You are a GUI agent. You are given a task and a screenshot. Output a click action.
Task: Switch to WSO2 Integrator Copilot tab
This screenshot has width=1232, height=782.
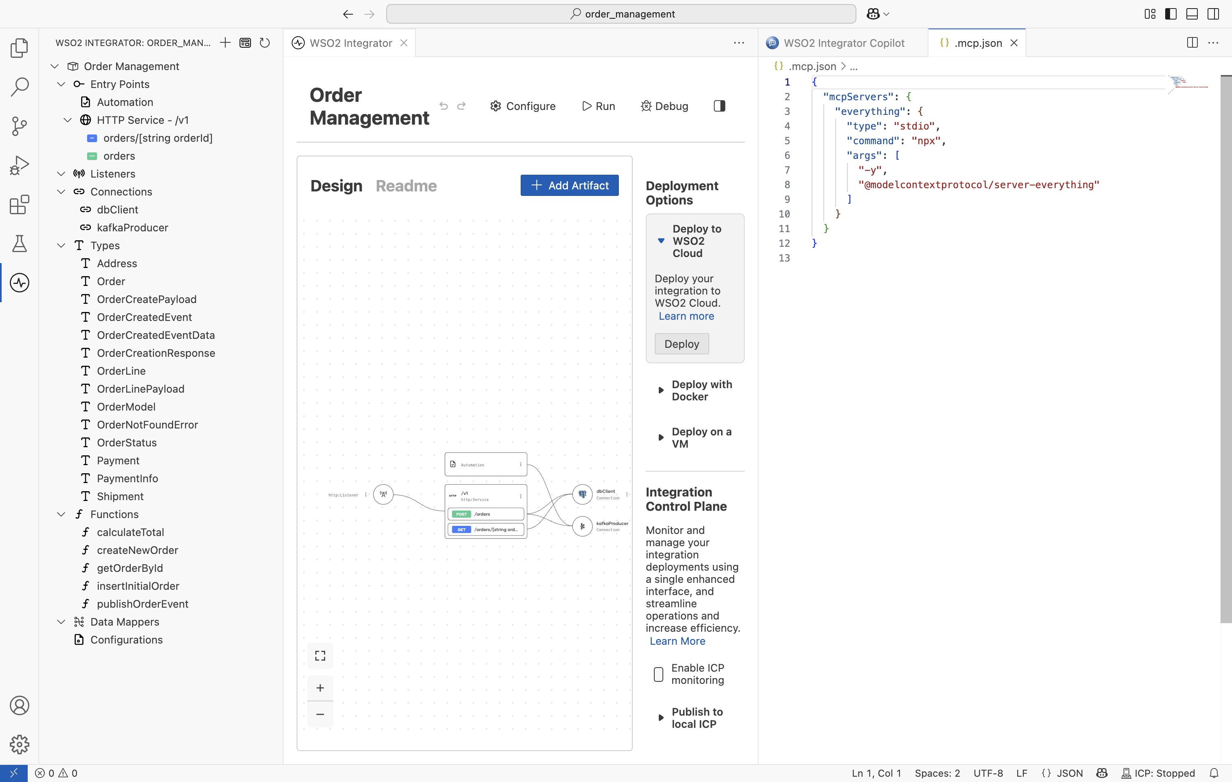[x=843, y=43]
